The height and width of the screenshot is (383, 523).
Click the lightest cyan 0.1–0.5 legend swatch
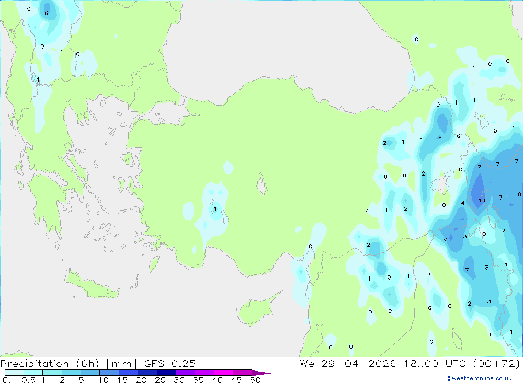point(14,373)
